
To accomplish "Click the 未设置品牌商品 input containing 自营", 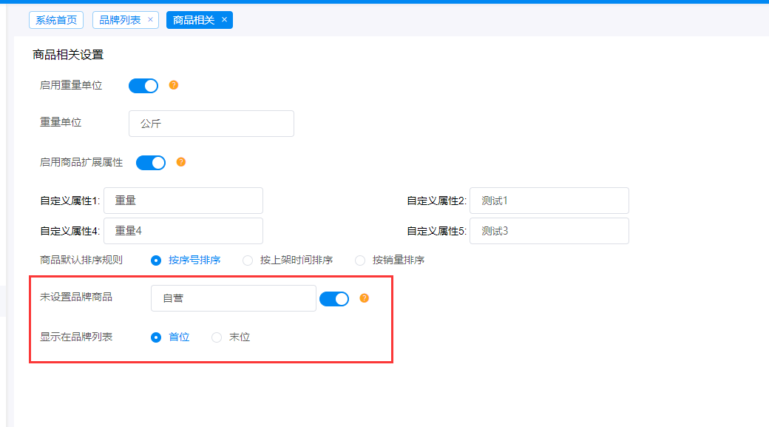I will [x=234, y=298].
